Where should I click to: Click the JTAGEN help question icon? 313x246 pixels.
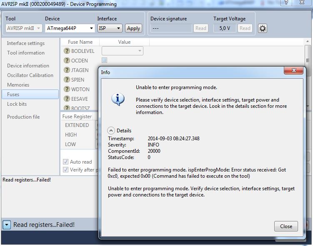tap(67, 70)
